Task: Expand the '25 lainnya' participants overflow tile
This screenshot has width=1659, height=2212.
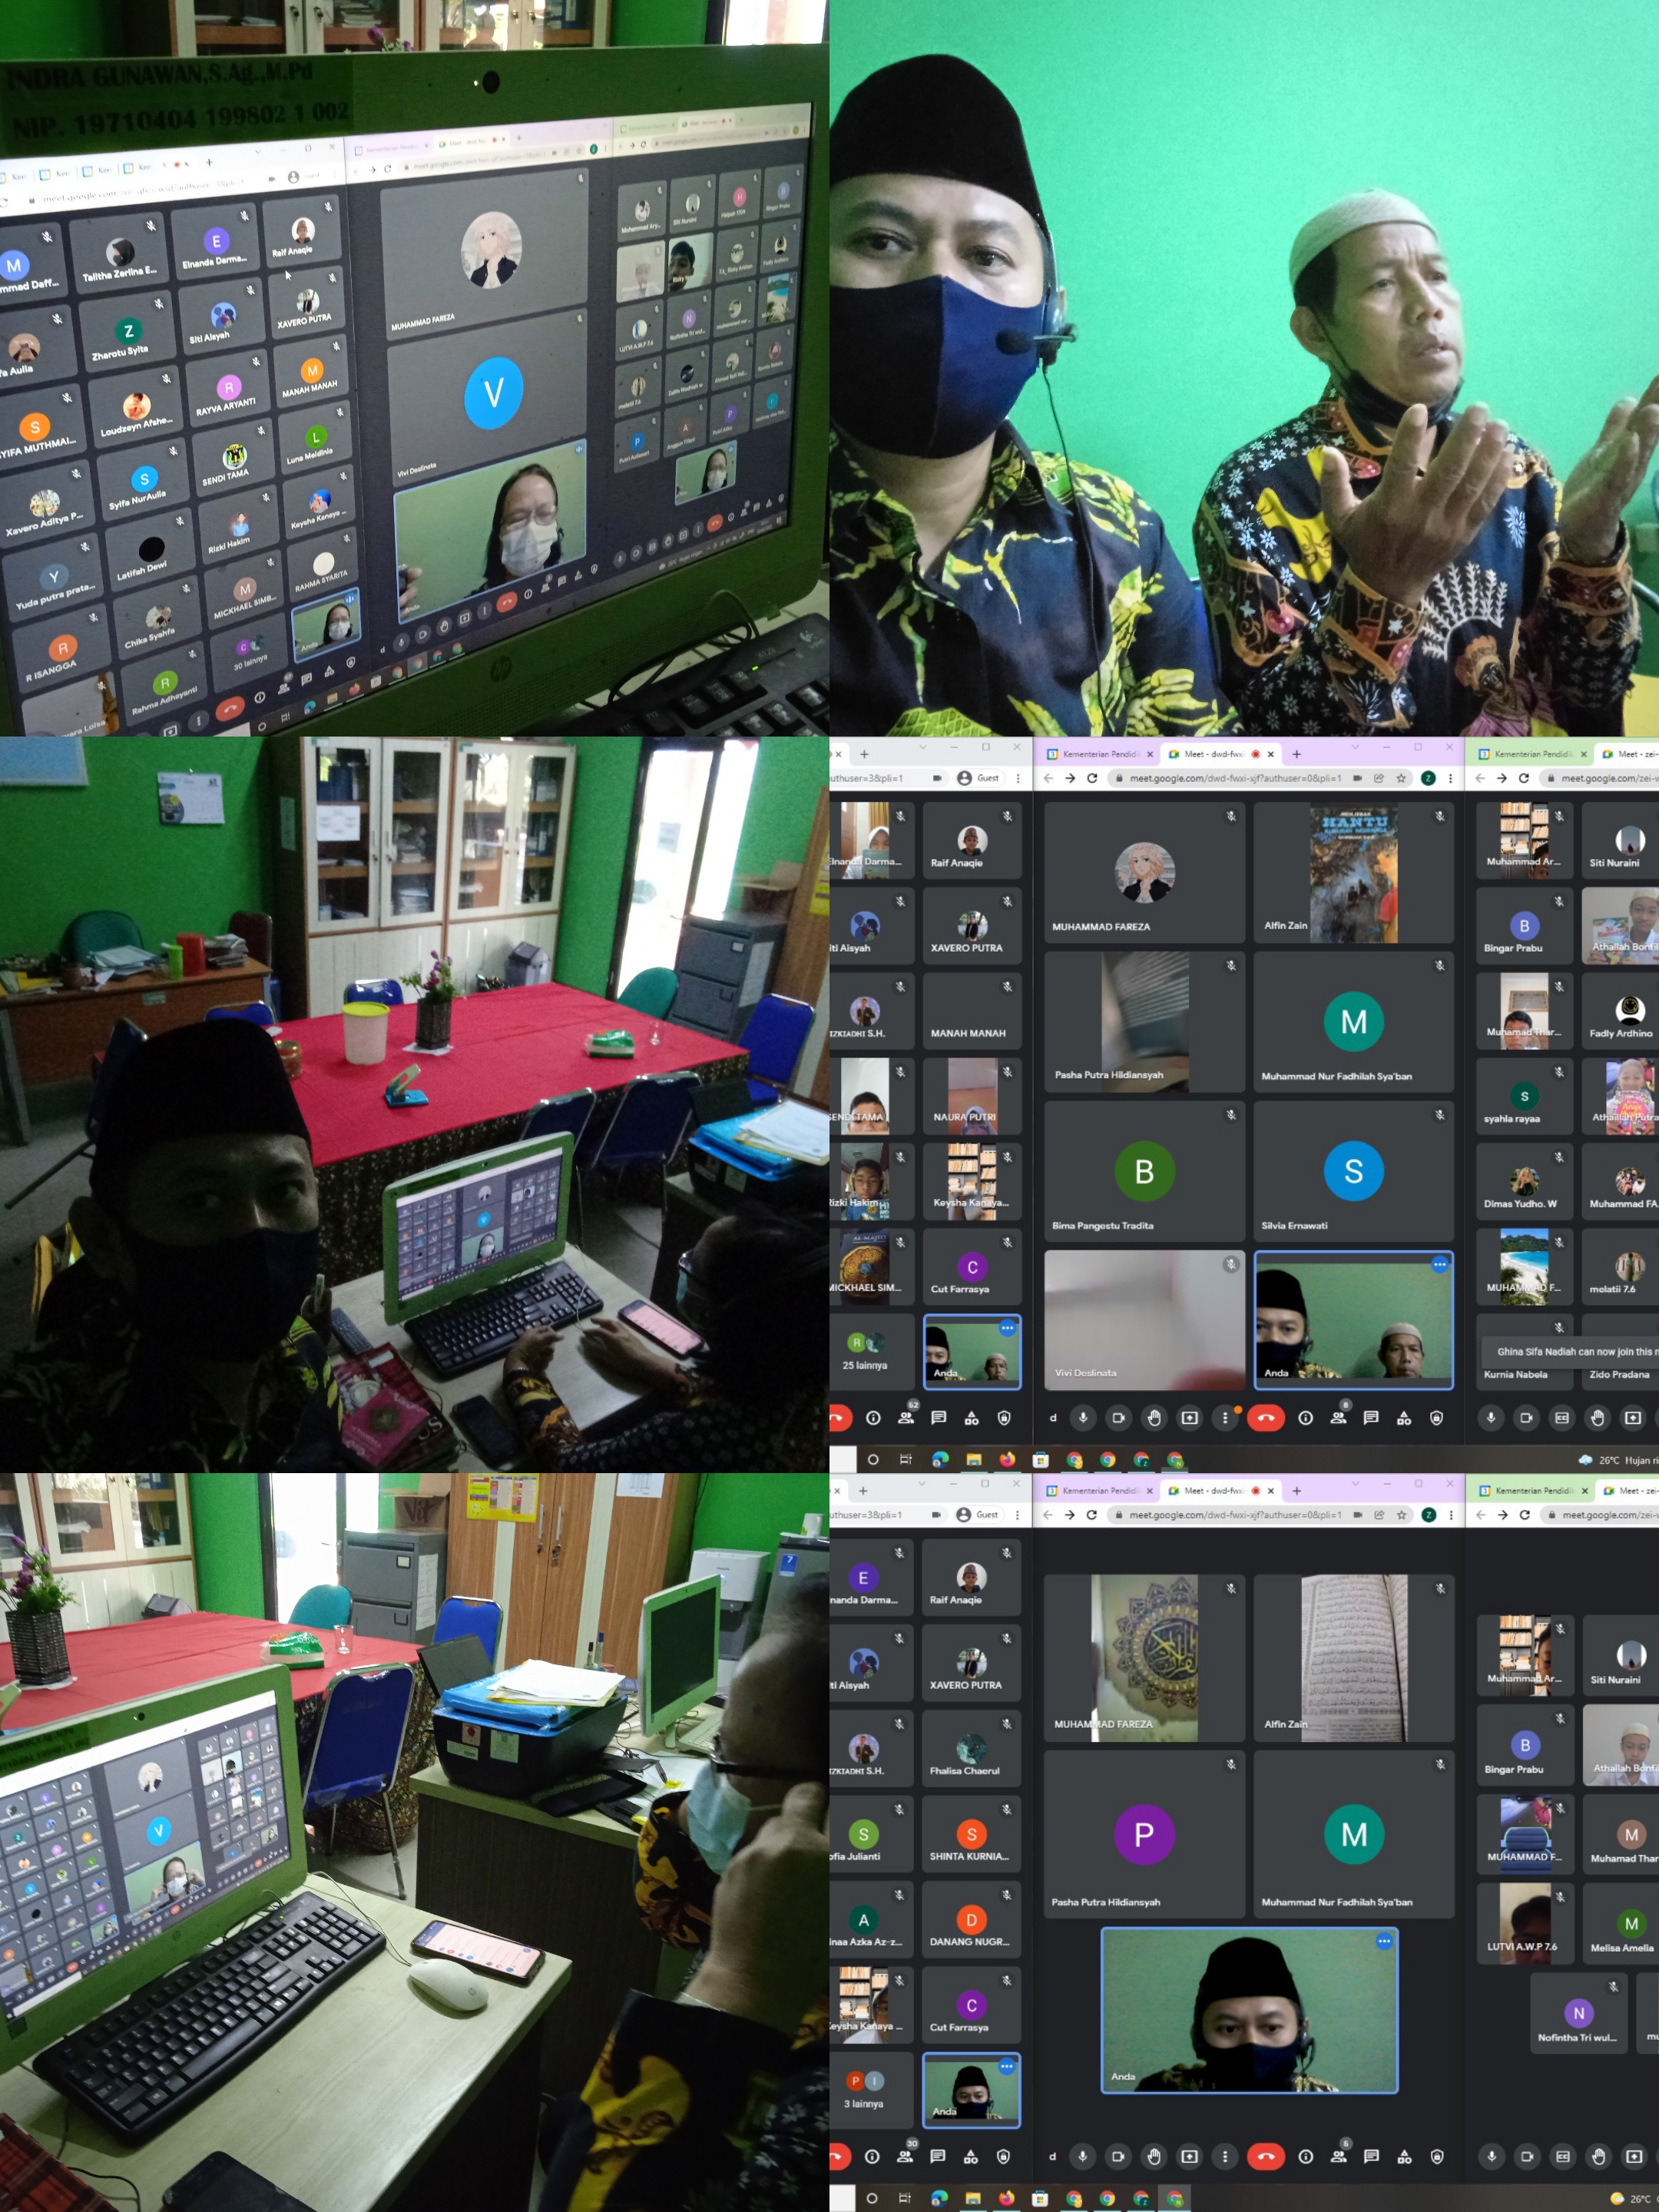Action: pos(865,1352)
